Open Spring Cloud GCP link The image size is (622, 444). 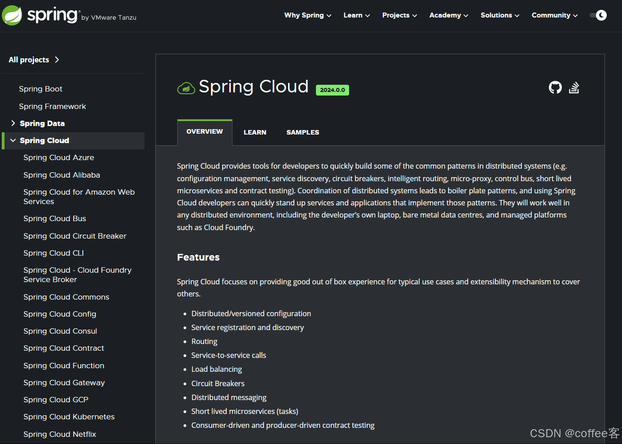pos(56,400)
